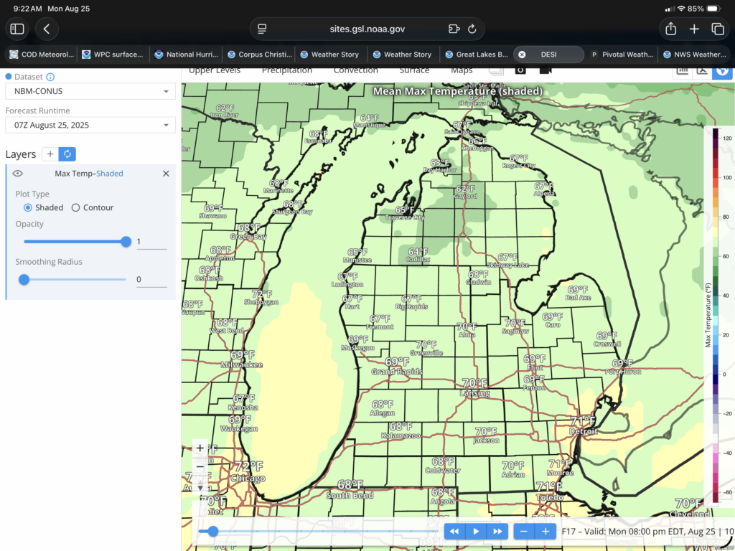Select the Shaded plot type
This screenshot has height=551, width=735.
(28, 207)
